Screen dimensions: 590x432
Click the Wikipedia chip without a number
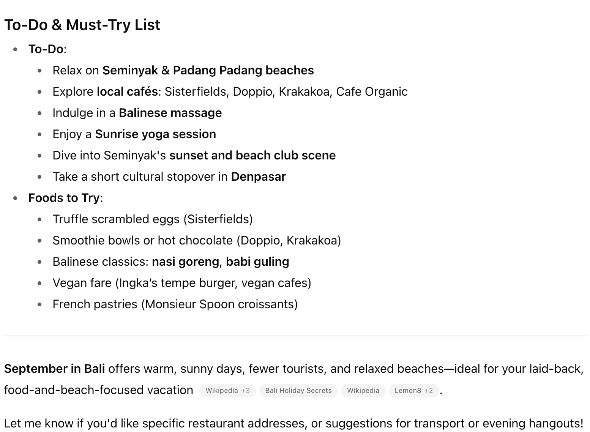point(363,390)
